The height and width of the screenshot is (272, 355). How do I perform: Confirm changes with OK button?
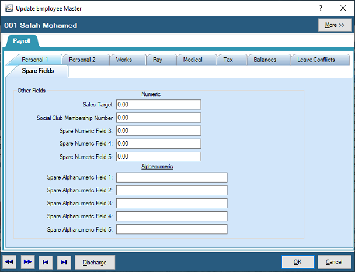click(x=298, y=262)
